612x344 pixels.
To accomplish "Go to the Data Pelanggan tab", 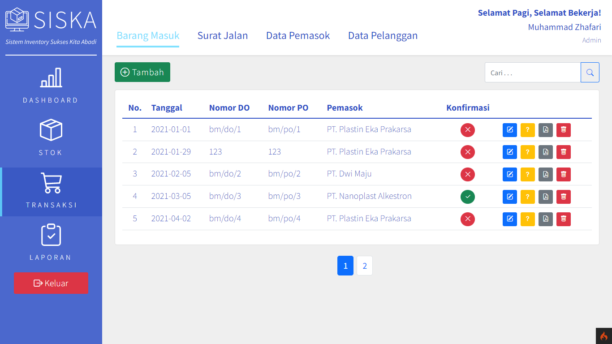I will (x=383, y=36).
